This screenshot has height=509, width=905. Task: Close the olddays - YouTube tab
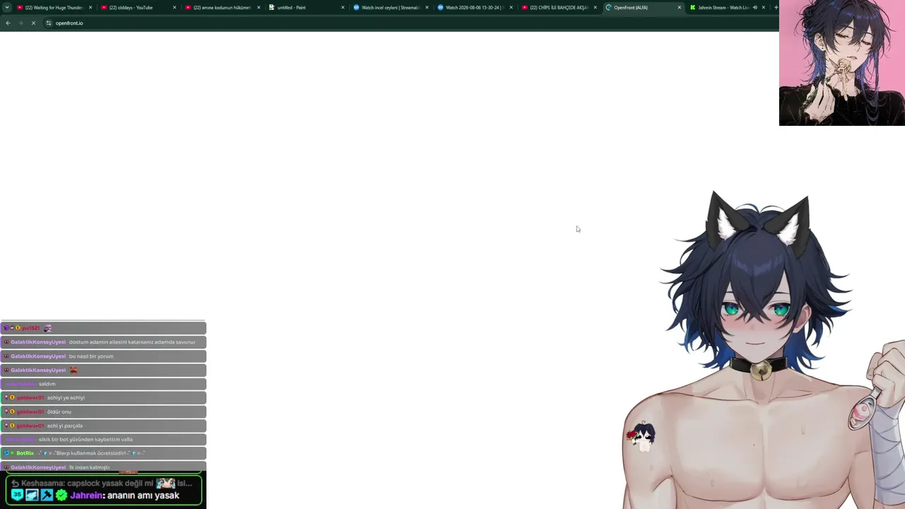(175, 8)
